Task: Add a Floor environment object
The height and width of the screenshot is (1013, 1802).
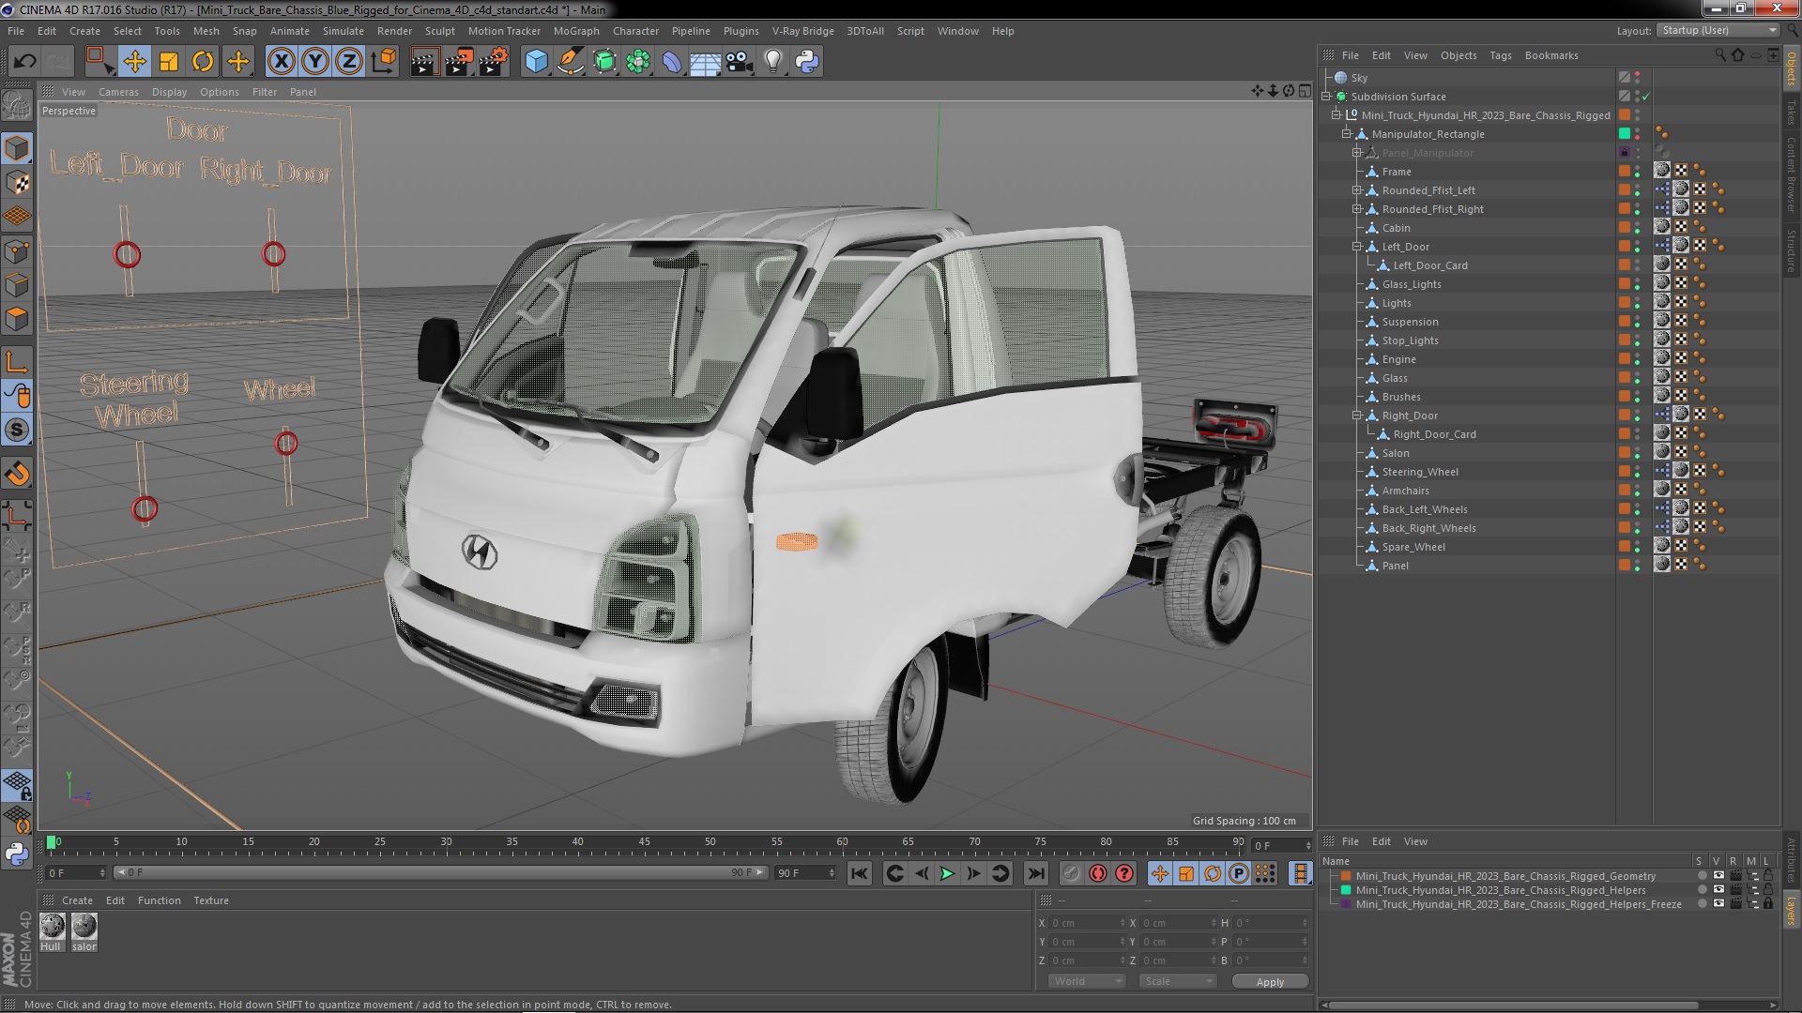Action: click(x=705, y=62)
